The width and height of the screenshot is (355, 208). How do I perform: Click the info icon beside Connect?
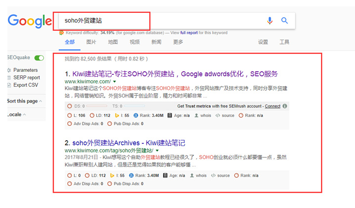point(285,106)
